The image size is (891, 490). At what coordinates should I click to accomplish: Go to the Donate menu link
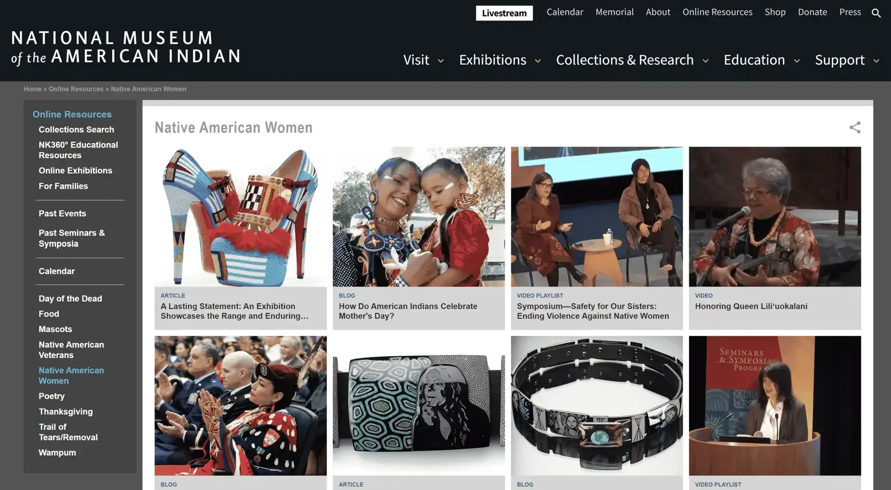[812, 12]
